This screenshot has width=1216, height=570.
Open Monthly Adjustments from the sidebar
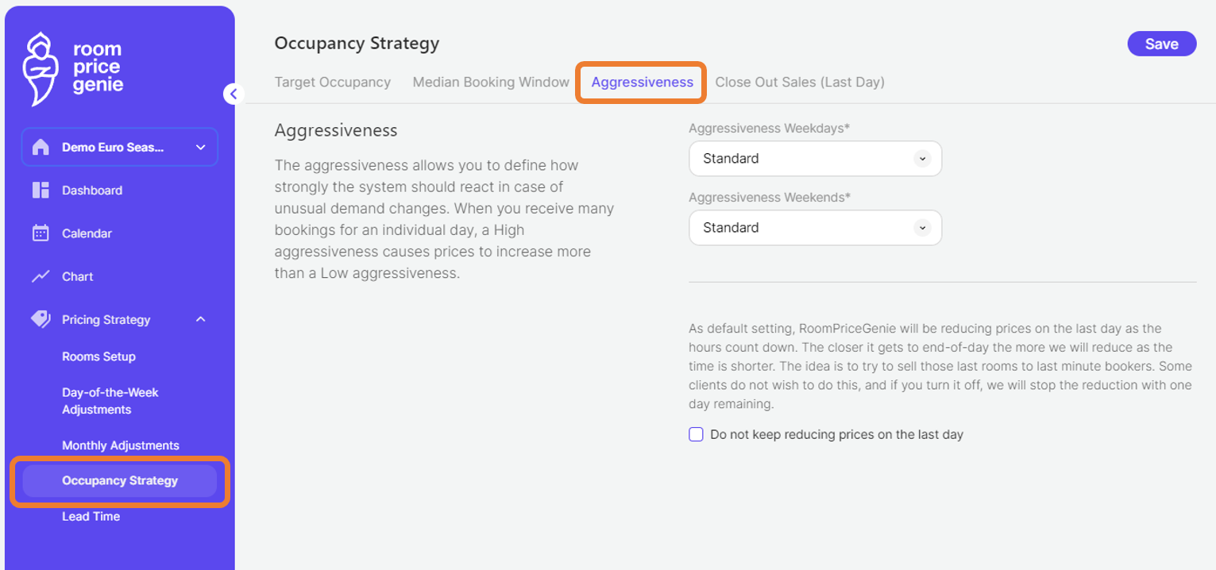click(120, 445)
